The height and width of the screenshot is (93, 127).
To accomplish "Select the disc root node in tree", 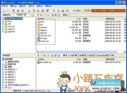I will coord(13,19).
